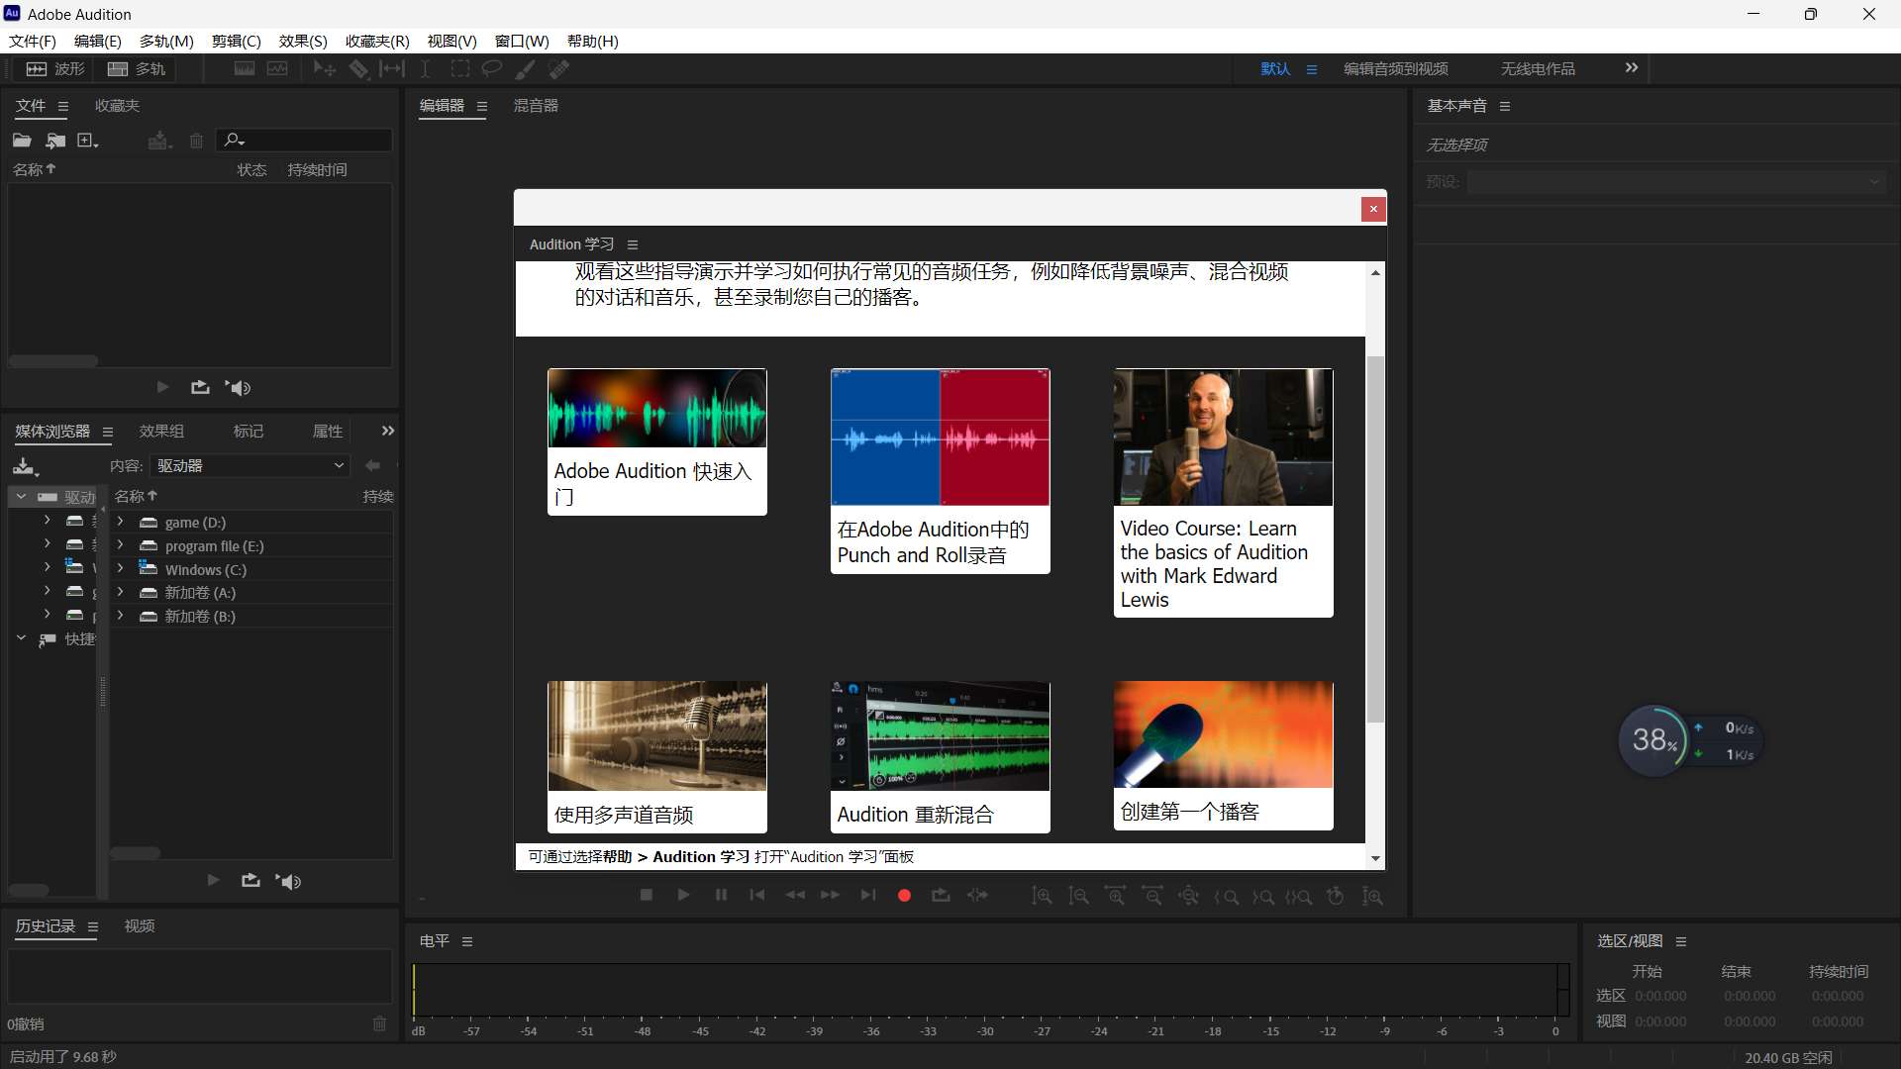Select the Lasso Selection tool

click(x=491, y=68)
